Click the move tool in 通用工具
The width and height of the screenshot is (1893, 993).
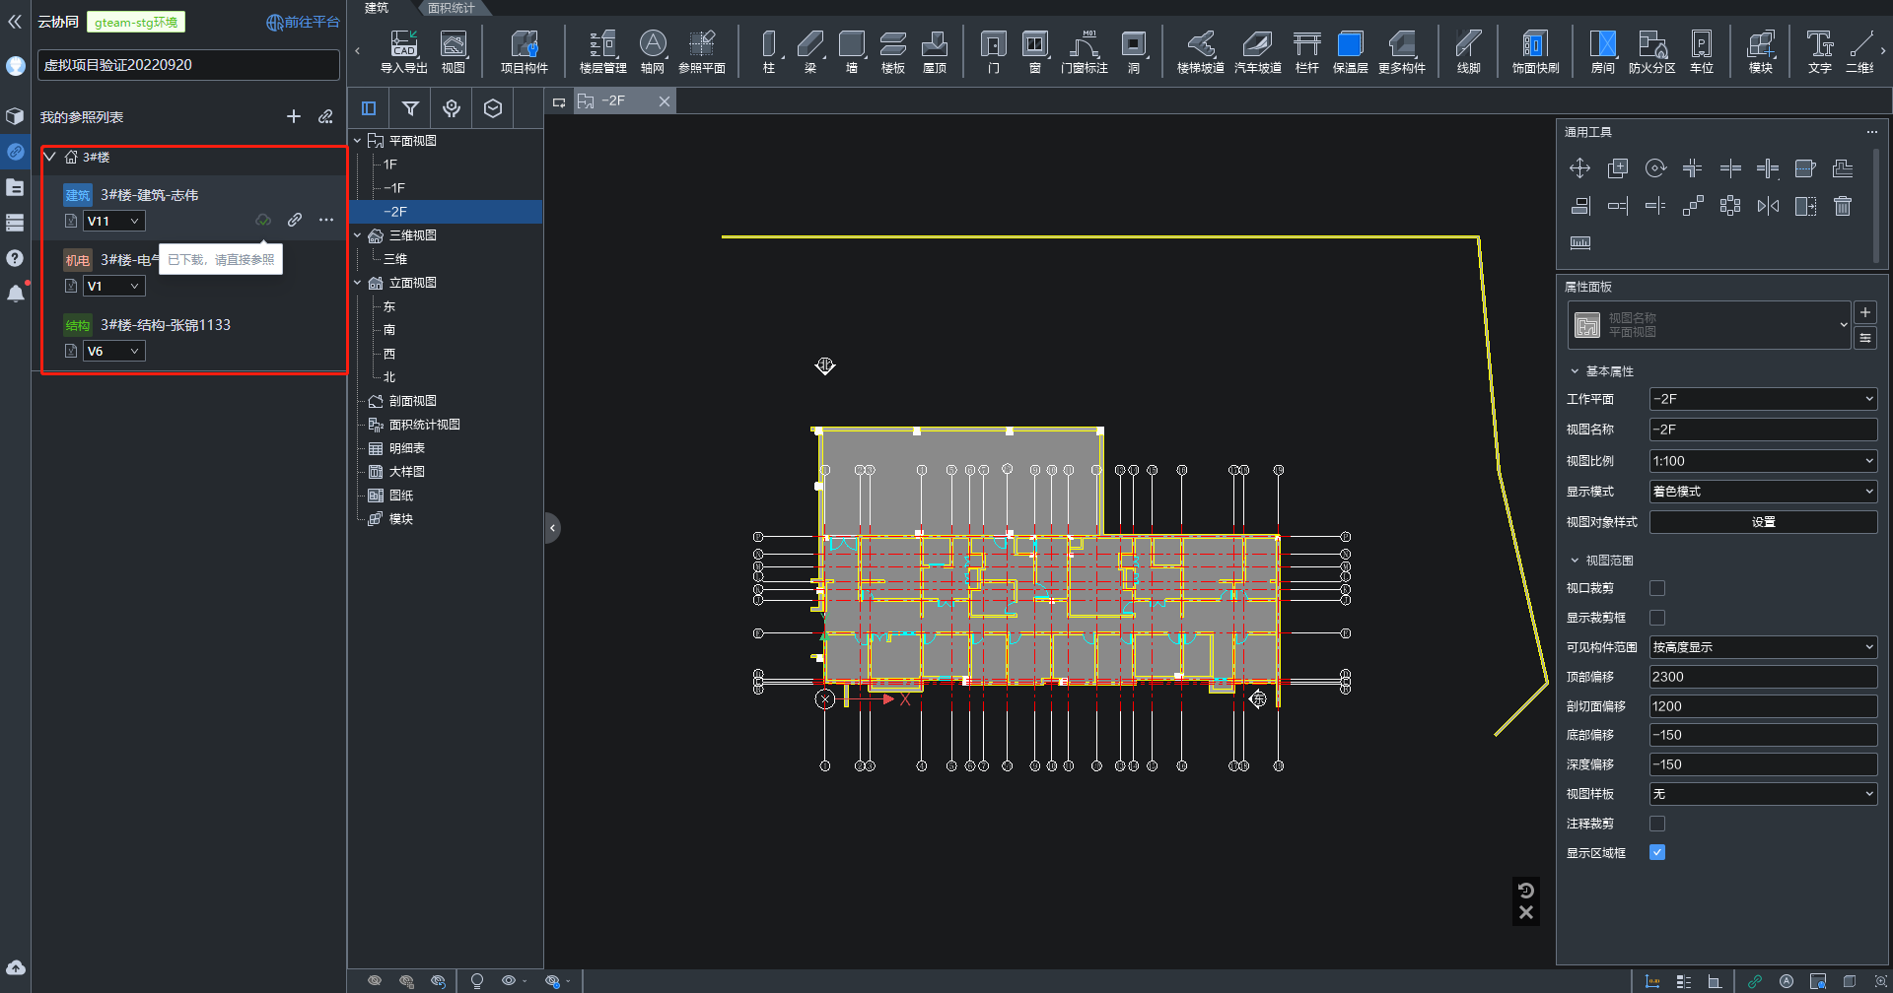(1579, 168)
